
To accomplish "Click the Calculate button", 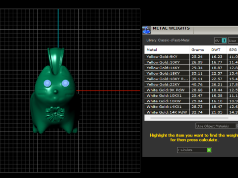I will [194, 150].
